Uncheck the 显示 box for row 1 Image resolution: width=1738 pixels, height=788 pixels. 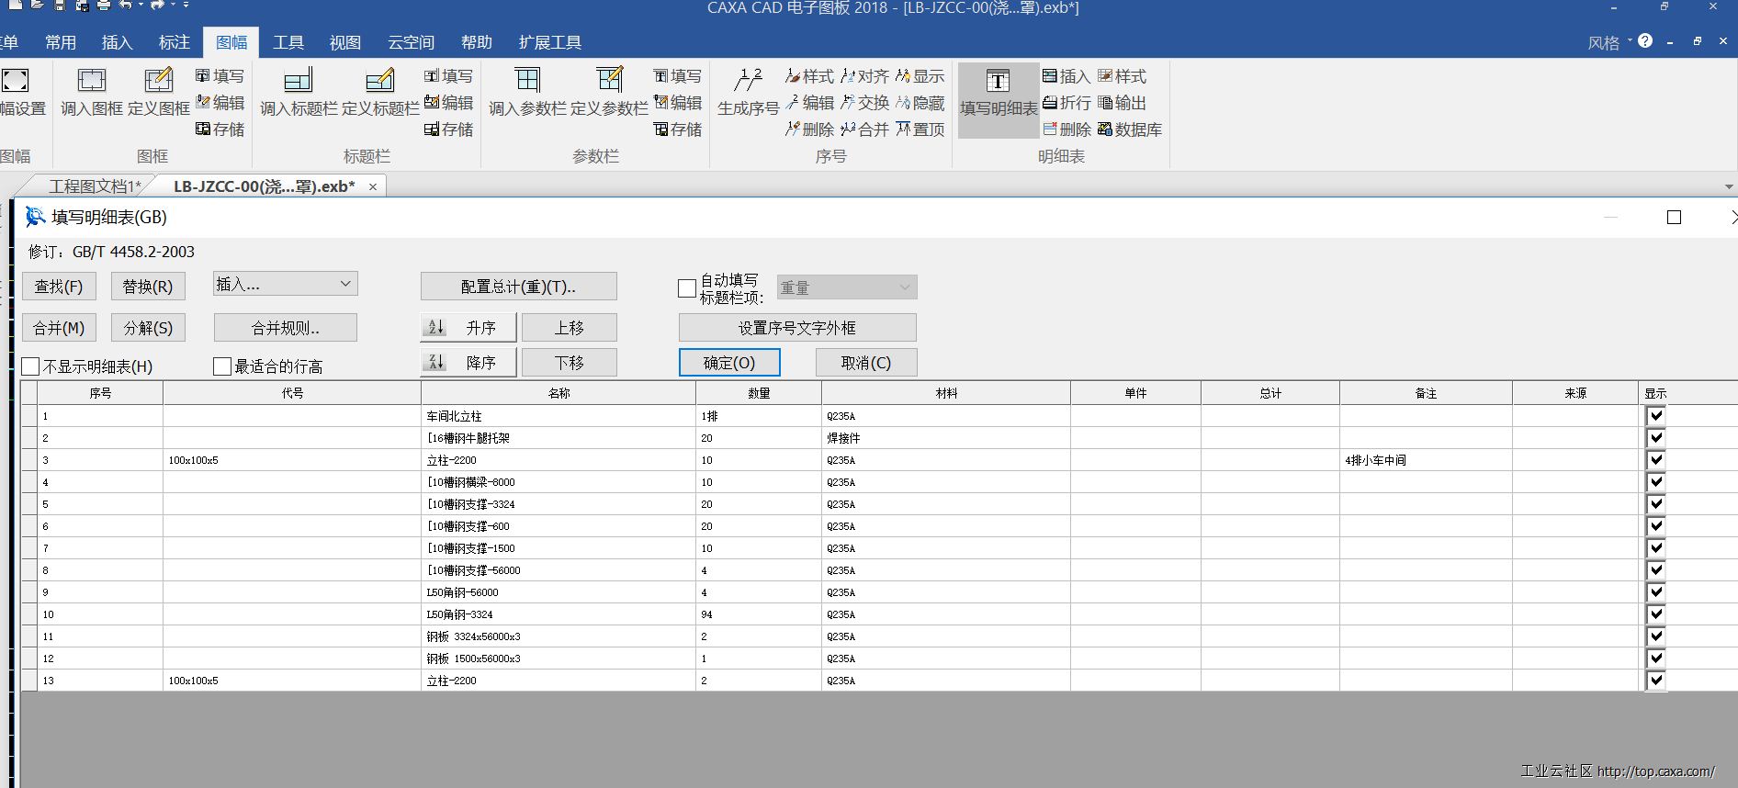[x=1655, y=416]
